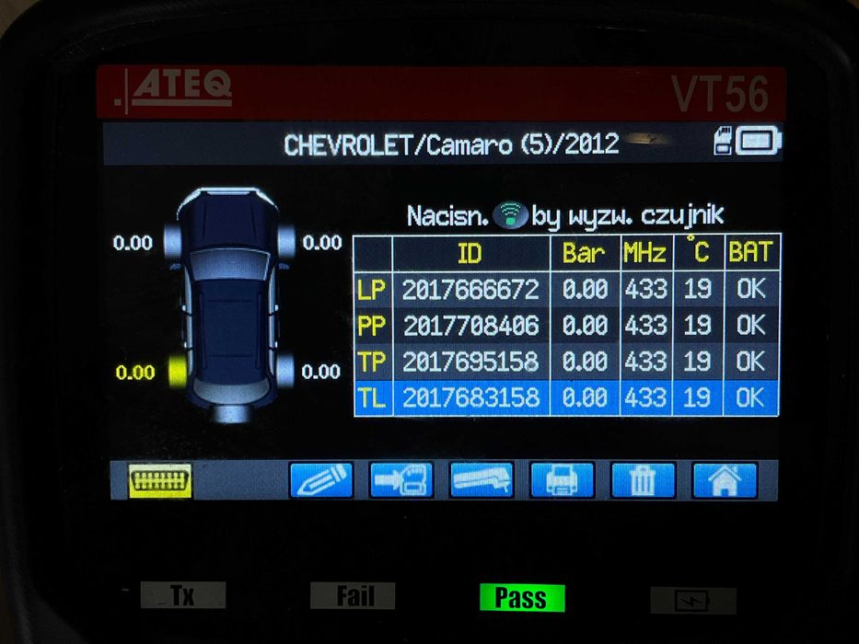This screenshot has height=644, width=859.
Task: Select the yellow OBD connector icon
Action: point(160,481)
